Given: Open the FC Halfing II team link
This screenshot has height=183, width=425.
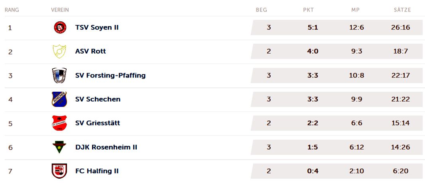Looking at the screenshot, I should (x=97, y=171).
